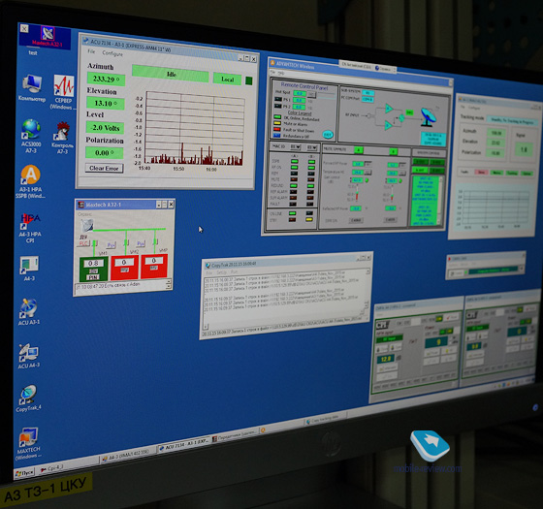Open the File menu in ADVANTECH Wireless window
The height and width of the screenshot is (509, 543).
(x=272, y=72)
